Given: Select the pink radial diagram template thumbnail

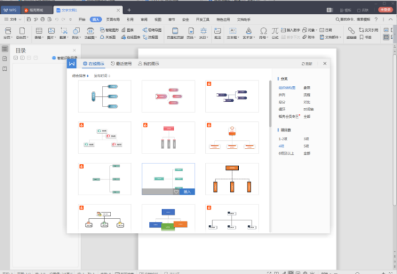Looking at the screenshot, I should pyautogui.click(x=168, y=96).
